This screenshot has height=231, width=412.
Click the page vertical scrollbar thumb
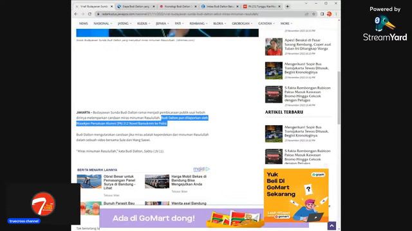[x=339, y=98]
